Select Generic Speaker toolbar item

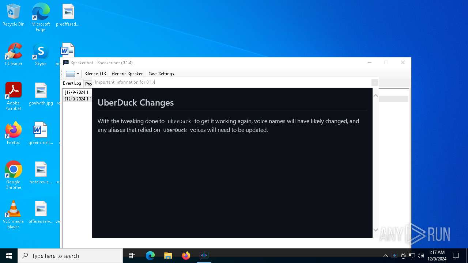pos(127,74)
